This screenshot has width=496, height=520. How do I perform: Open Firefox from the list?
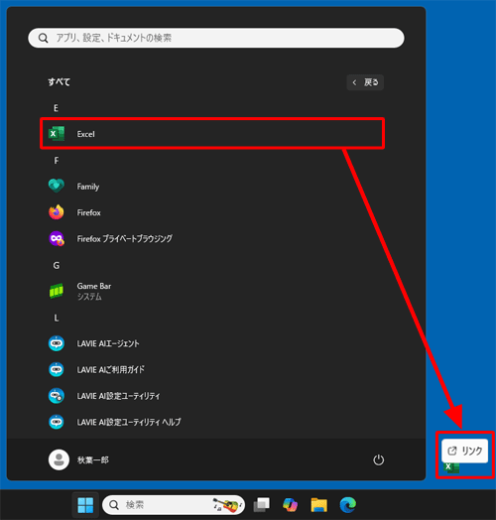coord(212,212)
